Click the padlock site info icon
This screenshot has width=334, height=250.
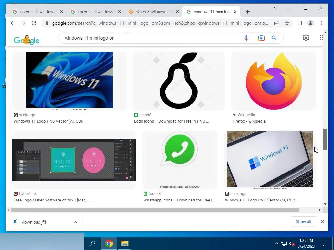pyautogui.click(x=47, y=23)
